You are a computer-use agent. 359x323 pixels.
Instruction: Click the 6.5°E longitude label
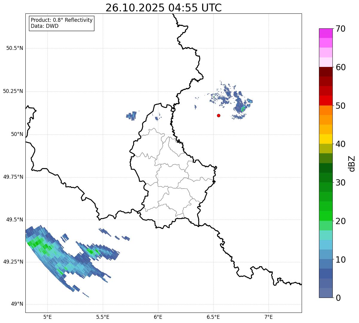(213, 317)
